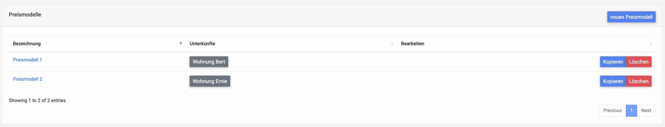Delete Preismodell 1 with Löschen
The image size is (665, 127).
[639, 62]
